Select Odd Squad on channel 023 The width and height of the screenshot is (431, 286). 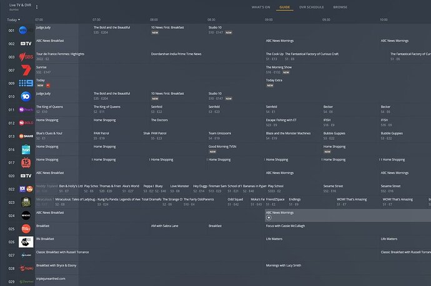click(x=235, y=199)
